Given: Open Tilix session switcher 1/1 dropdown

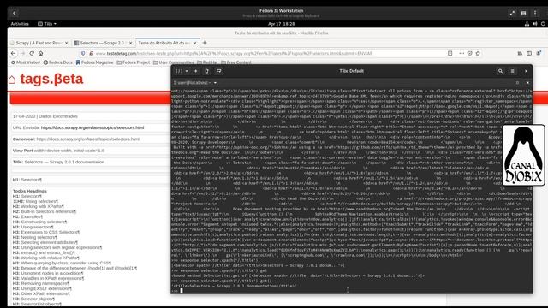Looking at the screenshot, I should pyautogui.click(x=182, y=71).
